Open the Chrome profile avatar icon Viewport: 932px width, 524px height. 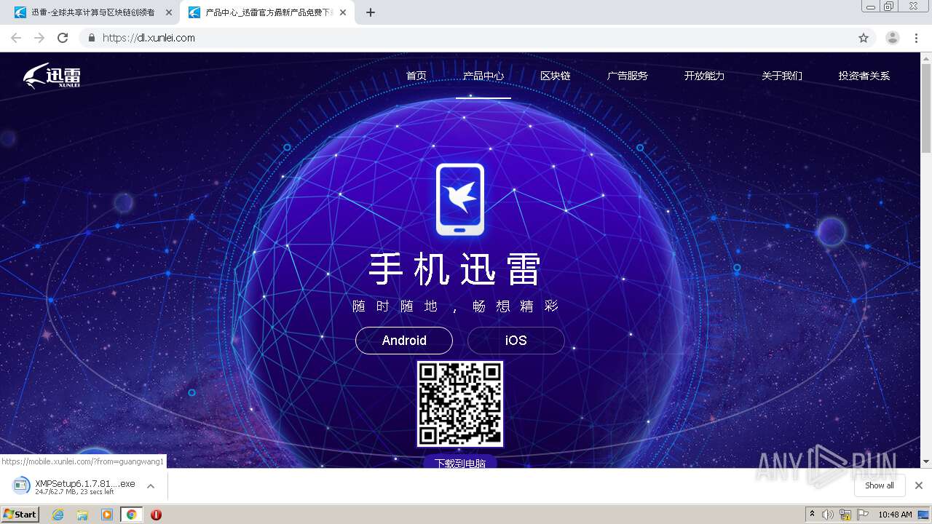893,38
